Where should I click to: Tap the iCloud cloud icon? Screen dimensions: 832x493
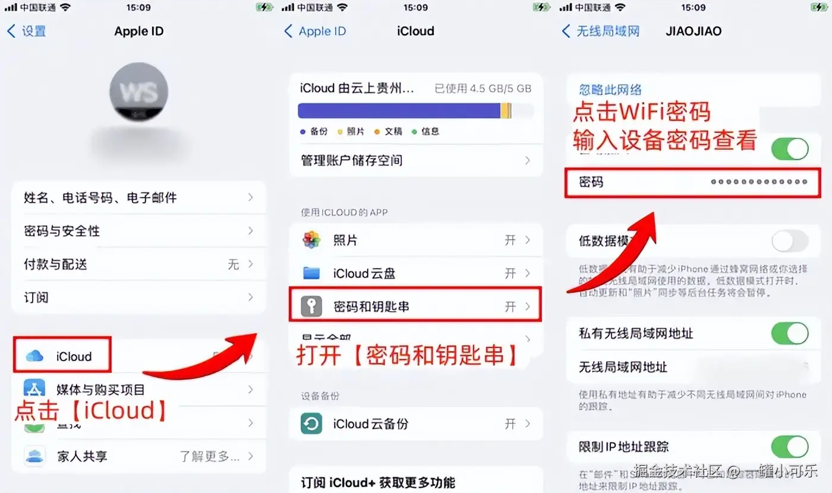tap(34, 356)
